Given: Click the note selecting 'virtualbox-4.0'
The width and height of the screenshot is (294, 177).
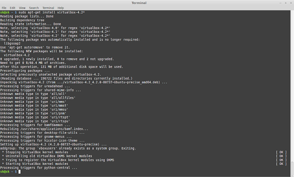Looking at the screenshot, I should 55,28.
